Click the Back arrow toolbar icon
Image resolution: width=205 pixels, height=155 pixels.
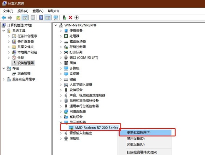click(x=4, y=17)
